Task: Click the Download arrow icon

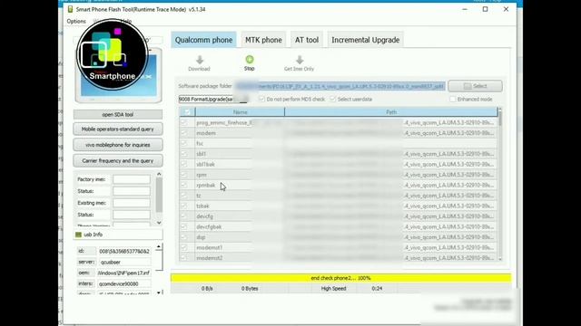Action: (200, 60)
